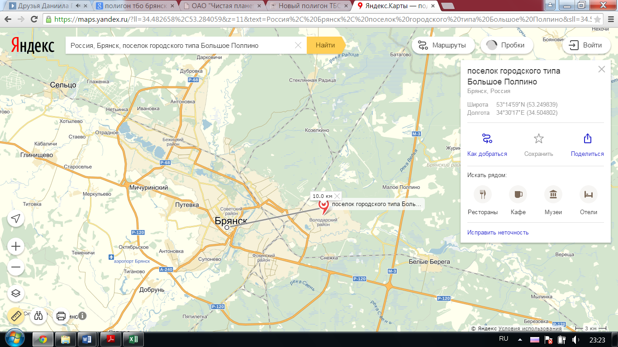Show my location with geolocation arrow
This screenshot has height=347, width=618.
(16, 219)
